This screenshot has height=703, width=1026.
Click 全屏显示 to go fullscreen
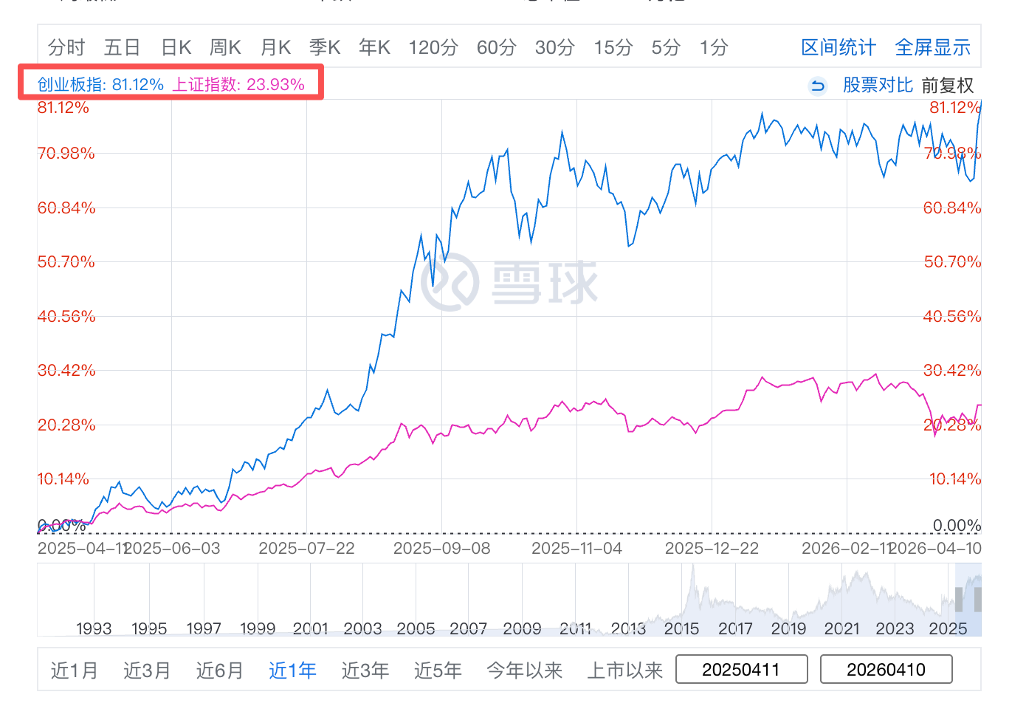932,48
